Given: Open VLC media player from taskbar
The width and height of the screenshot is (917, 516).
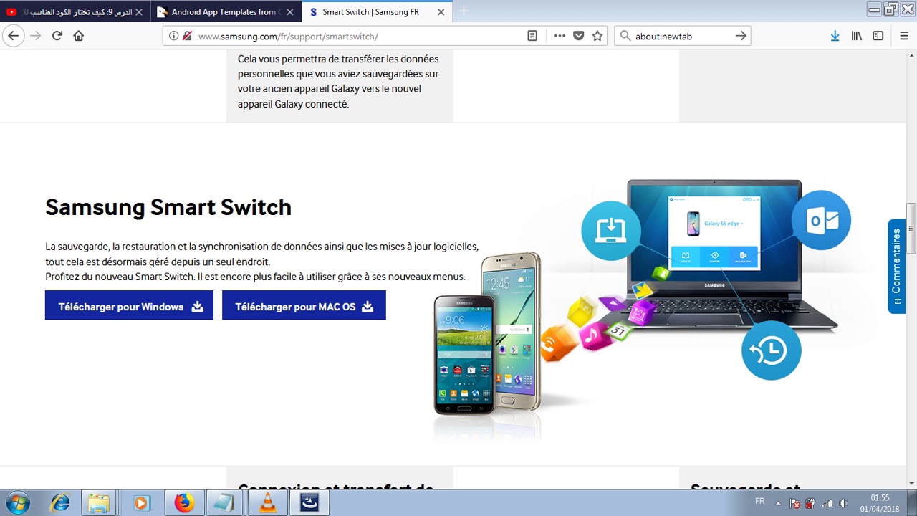Looking at the screenshot, I should 268,503.
